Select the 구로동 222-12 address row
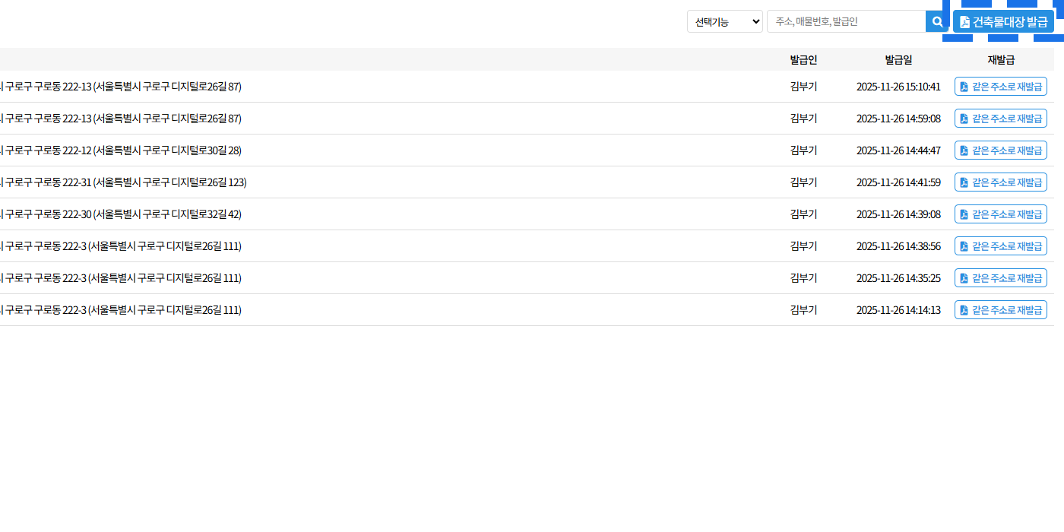This screenshot has height=532, width=1064. 122,150
